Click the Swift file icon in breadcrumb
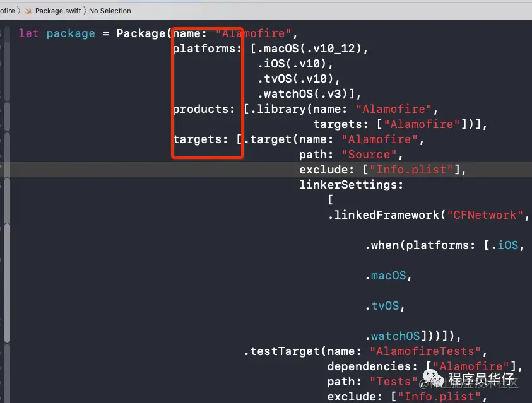This screenshot has width=532, height=403. click(x=28, y=11)
